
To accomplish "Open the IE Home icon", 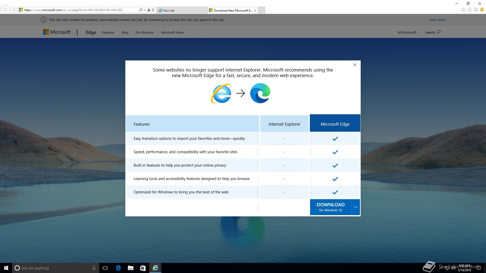I will 463,10.
